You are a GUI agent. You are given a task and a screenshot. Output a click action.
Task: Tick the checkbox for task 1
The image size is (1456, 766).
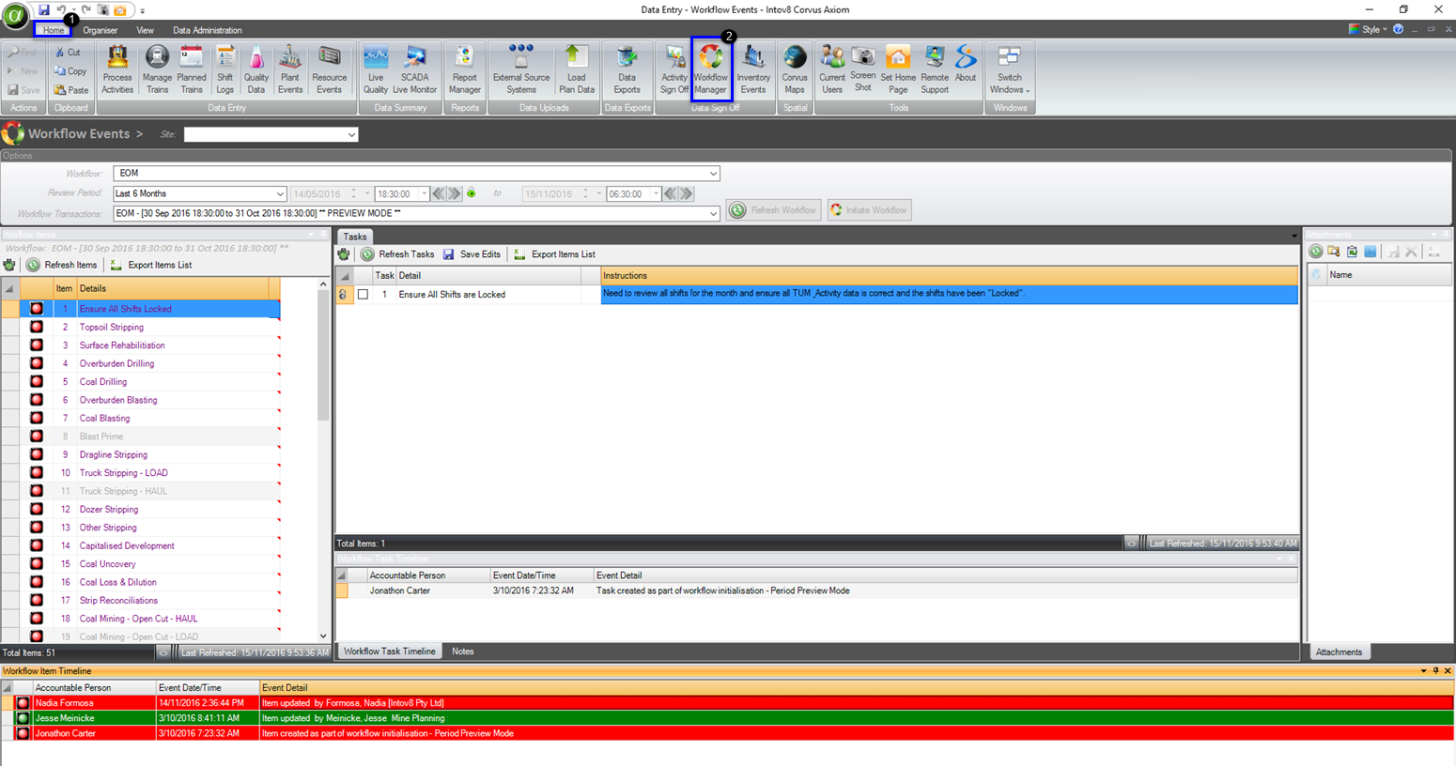coord(363,295)
